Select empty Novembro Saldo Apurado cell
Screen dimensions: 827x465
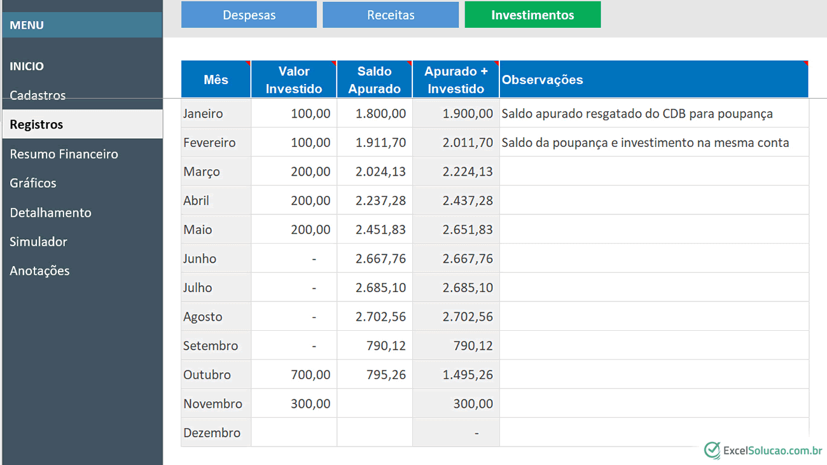375,403
